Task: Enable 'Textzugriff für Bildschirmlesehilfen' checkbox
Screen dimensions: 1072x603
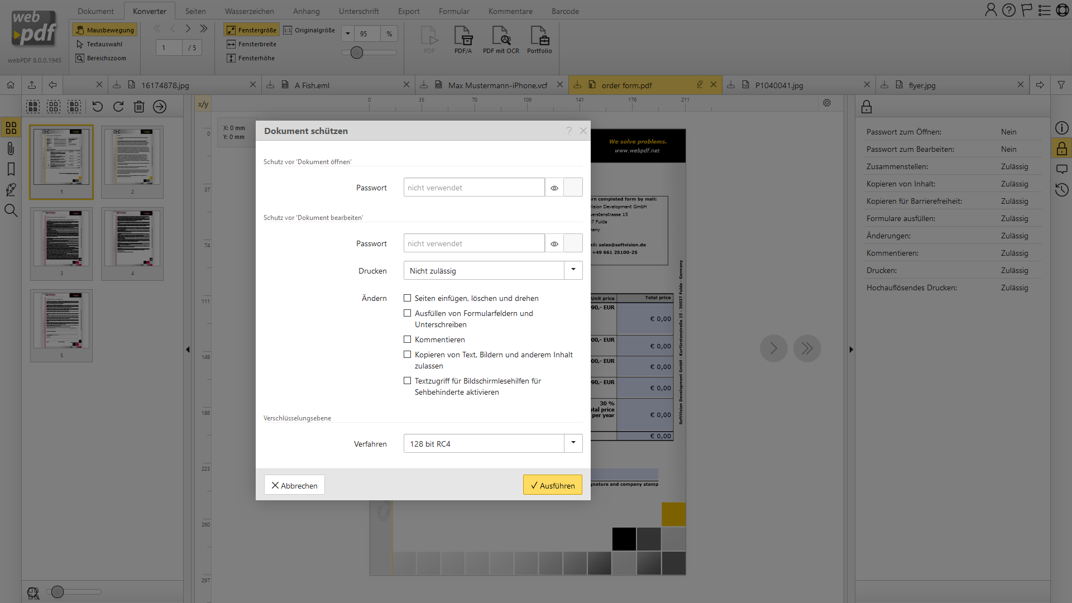Action: [408, 381]
